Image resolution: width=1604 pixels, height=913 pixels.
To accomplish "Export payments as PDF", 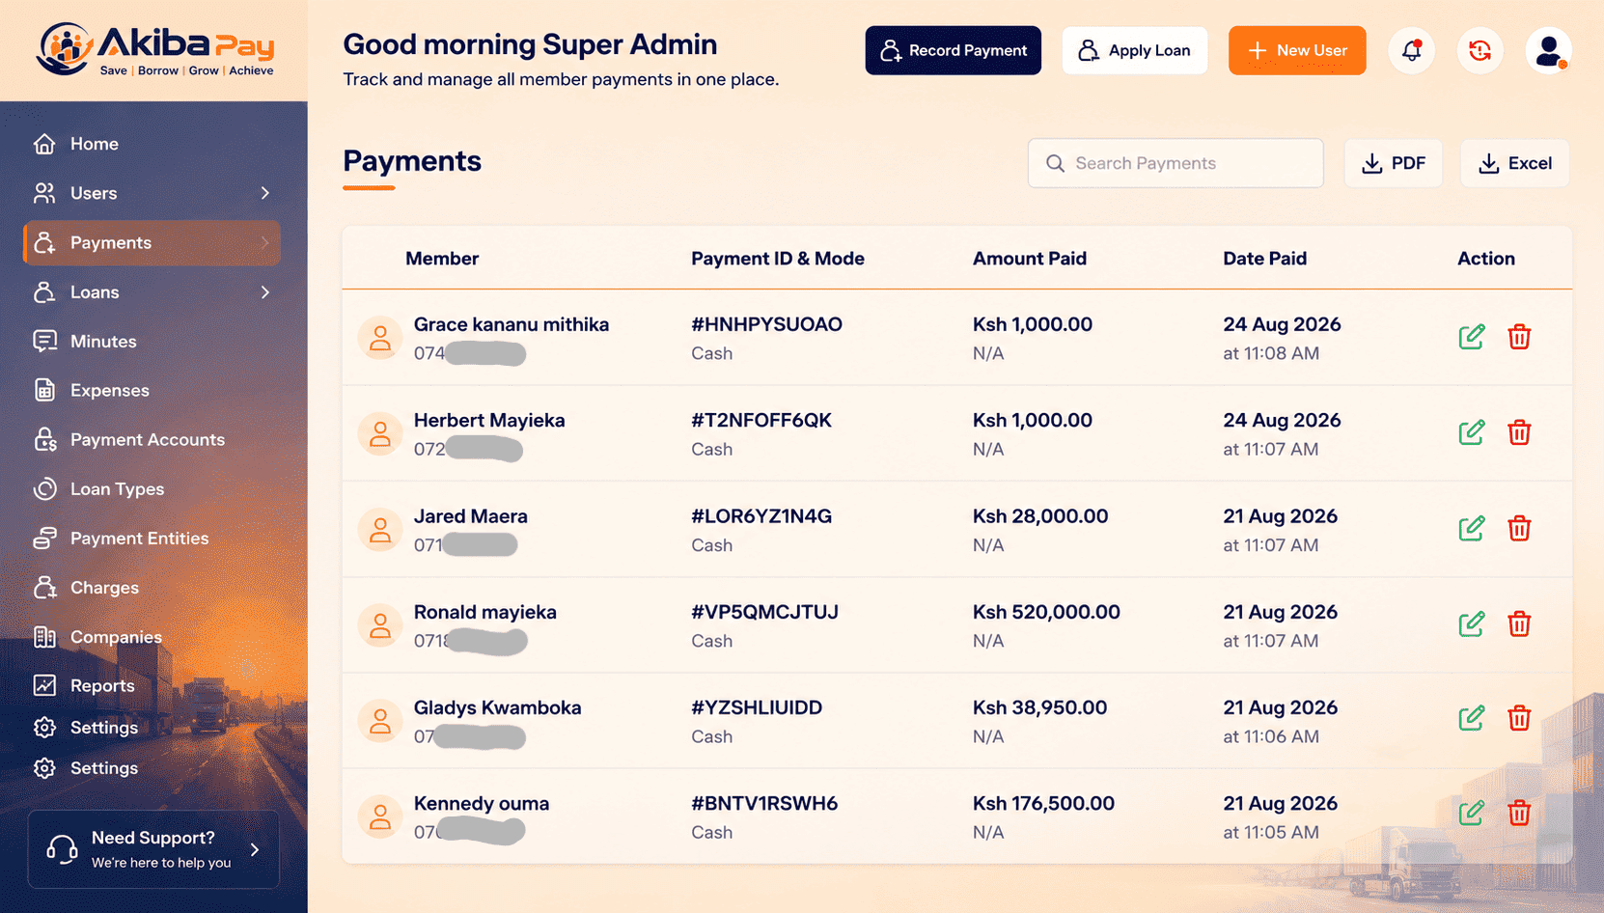I will (x=1393, y=163).
